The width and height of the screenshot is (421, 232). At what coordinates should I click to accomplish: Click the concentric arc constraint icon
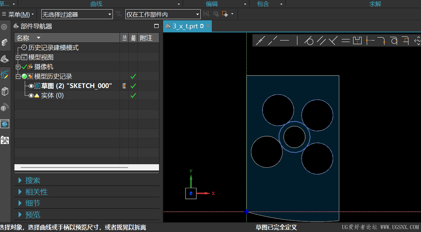coord(394,41)
